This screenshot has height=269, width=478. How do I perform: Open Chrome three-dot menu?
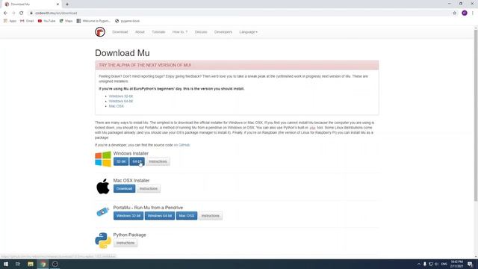click(x=473, y=13)
